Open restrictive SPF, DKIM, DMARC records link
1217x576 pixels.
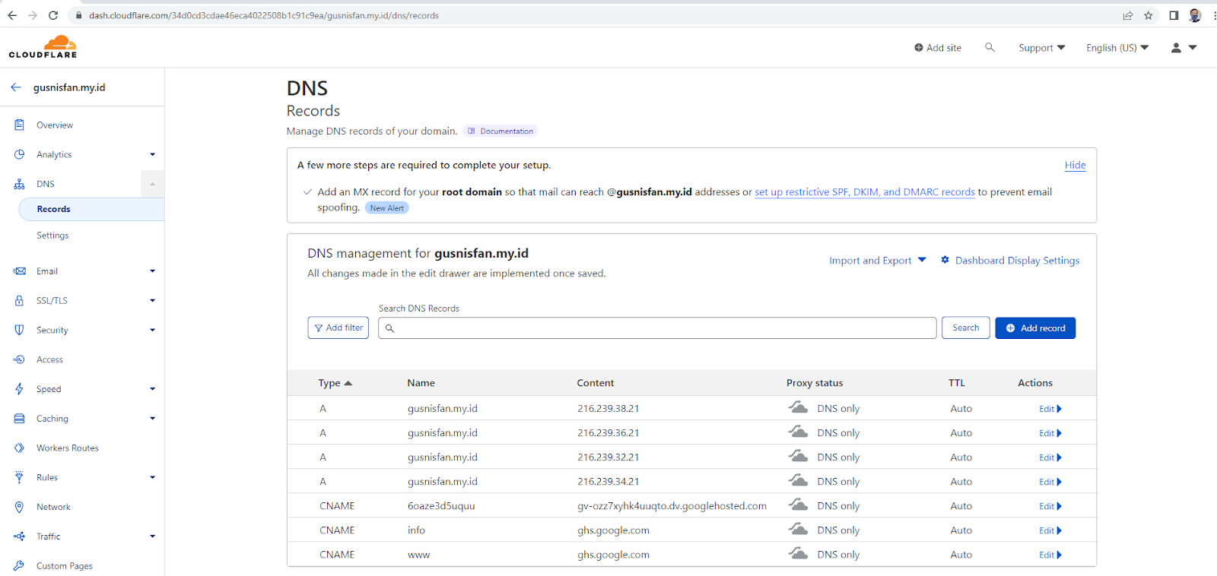[x=865, y=192]
